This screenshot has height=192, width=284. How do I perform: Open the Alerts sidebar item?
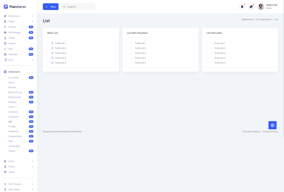click(x=11, y=82)
